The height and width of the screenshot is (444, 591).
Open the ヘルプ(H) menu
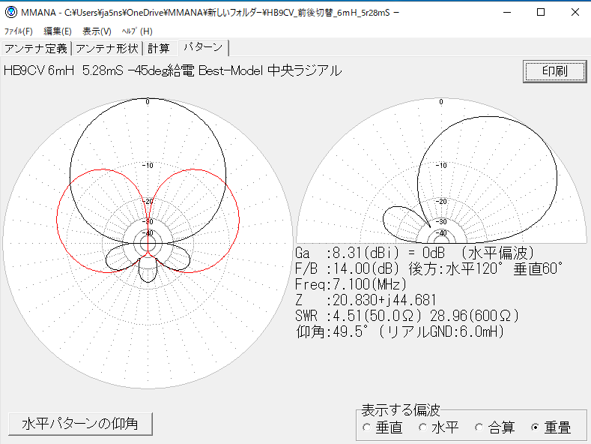[x=137, y=31]
